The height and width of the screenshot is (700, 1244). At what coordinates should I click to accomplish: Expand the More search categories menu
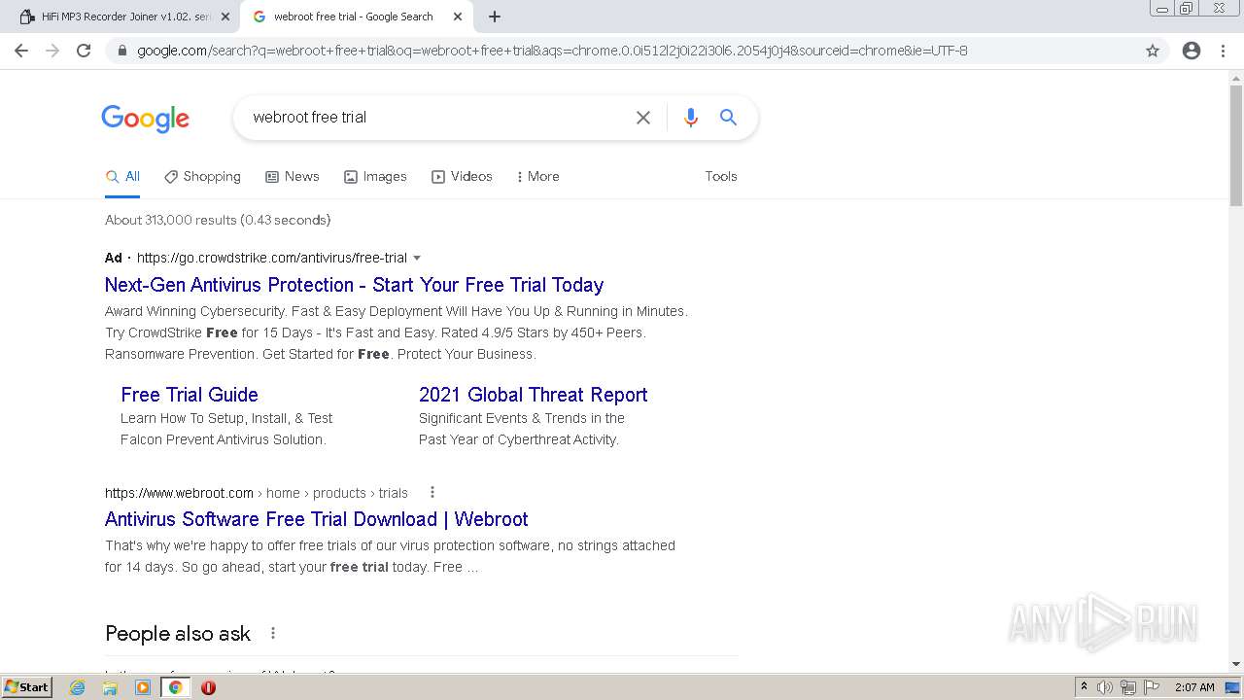pyautogui.click(x=537, y=177)
